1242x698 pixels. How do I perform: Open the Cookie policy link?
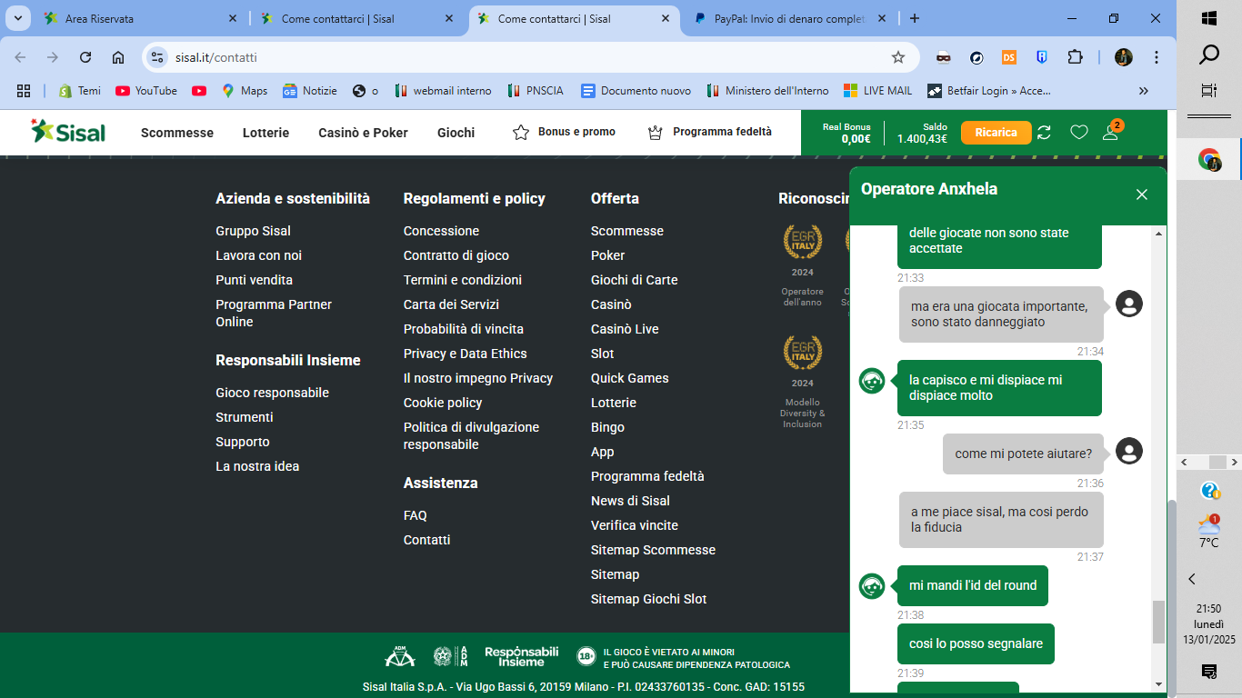(x=443, y=403)
